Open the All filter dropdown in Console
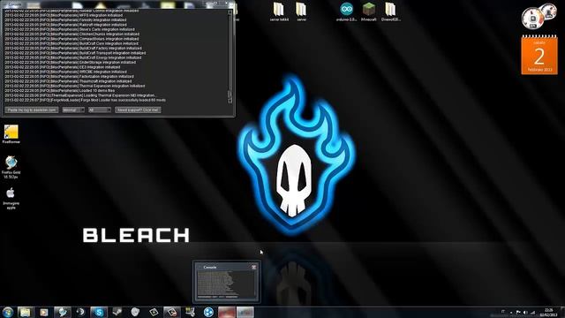565x318 pixels. tap(100, 110)
